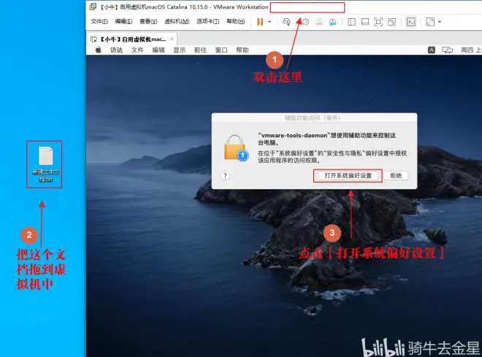Click the help question mark button
Viewport: 482px width, 357px height.
pos(225,176)
